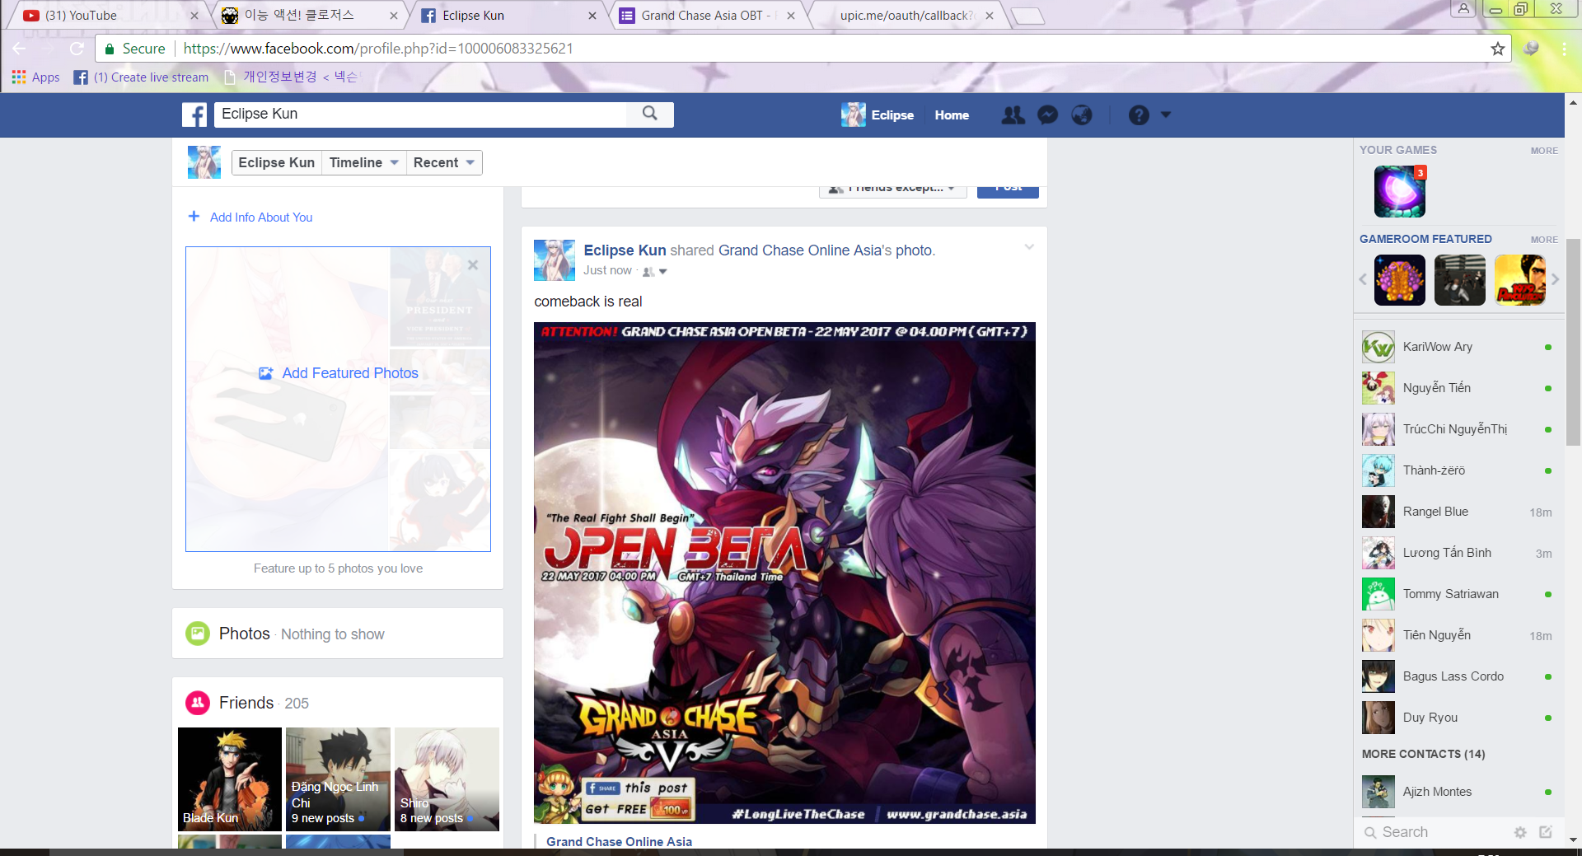Image resolution: width=1582 pixels, height=856 pixels.
Task: Click Add Info About You link
Action: (261, 218)
